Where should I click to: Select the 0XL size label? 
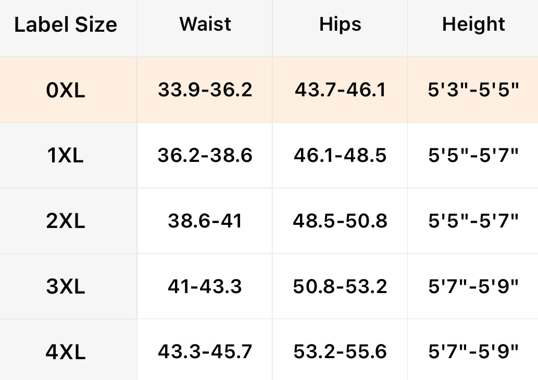66,90
